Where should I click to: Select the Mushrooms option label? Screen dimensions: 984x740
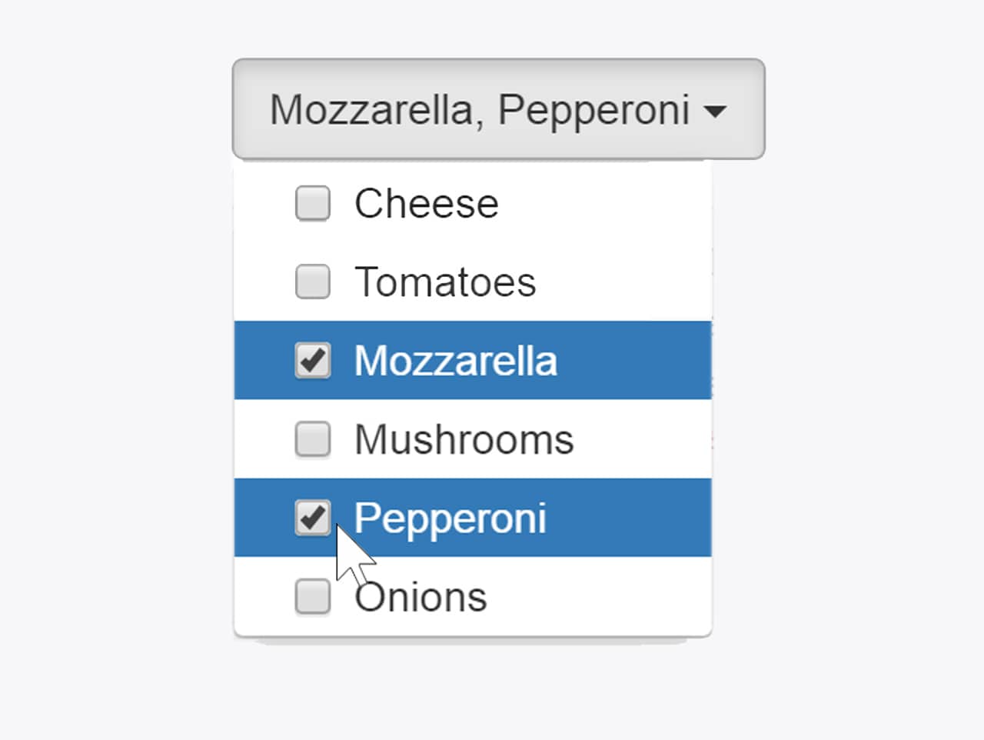tap(464, 438)
